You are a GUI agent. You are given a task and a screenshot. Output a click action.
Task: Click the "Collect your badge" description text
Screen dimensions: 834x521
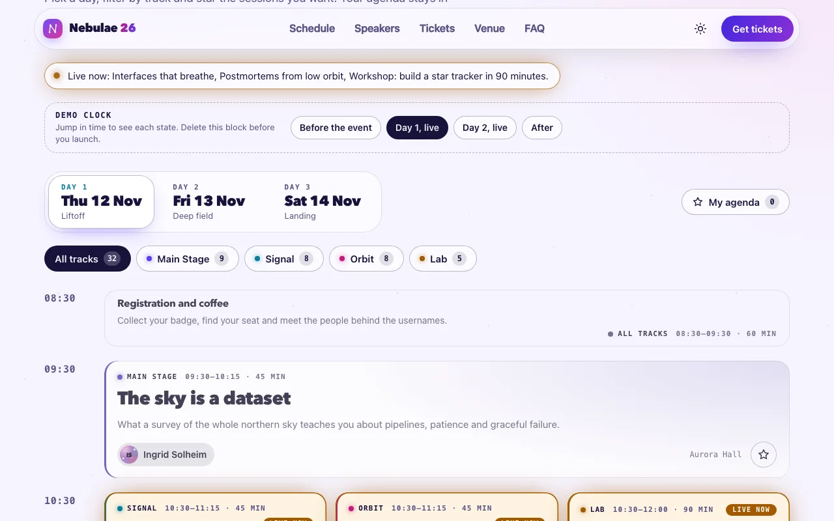[282, 320]
